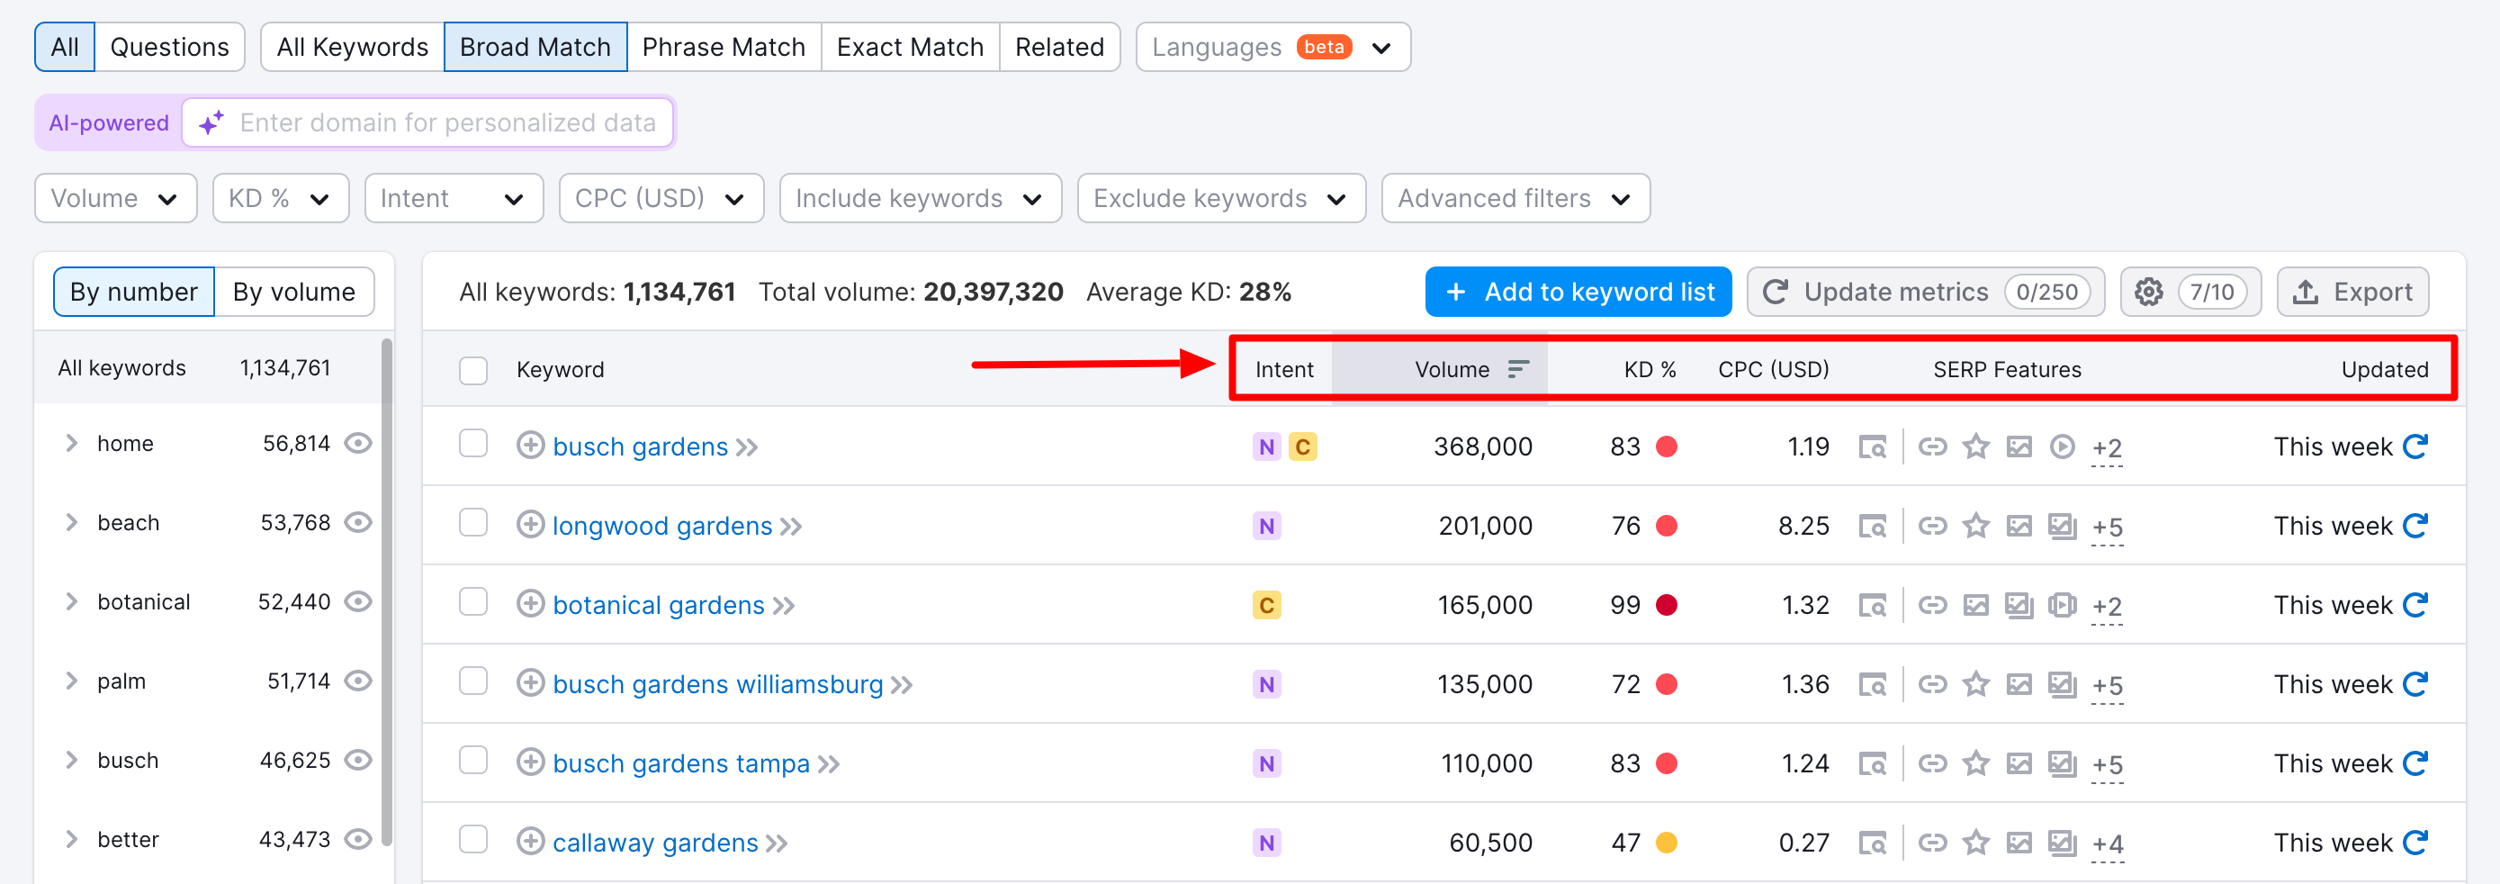Click the KD difficulty dot for callaway gardens
The height and width of the screenshot is (884, 2500).
(x=1667, y=843)
